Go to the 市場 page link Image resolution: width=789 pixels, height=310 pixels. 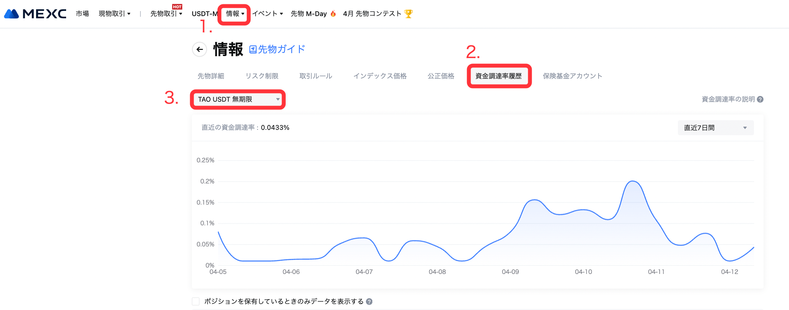pos(82,14)
